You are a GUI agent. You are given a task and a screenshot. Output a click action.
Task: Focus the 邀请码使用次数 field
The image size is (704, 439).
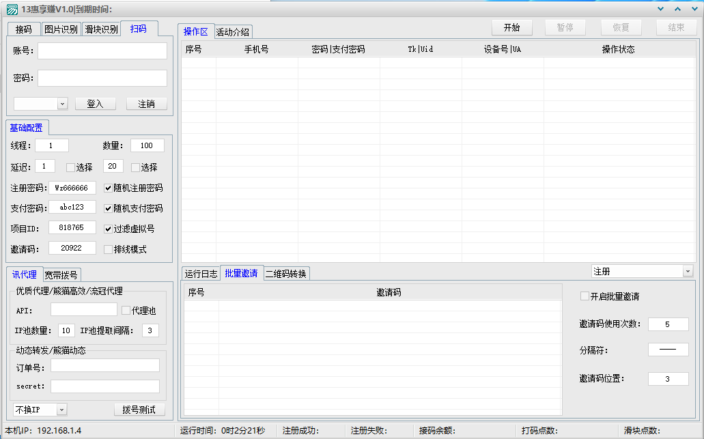[x=668, y=324]
